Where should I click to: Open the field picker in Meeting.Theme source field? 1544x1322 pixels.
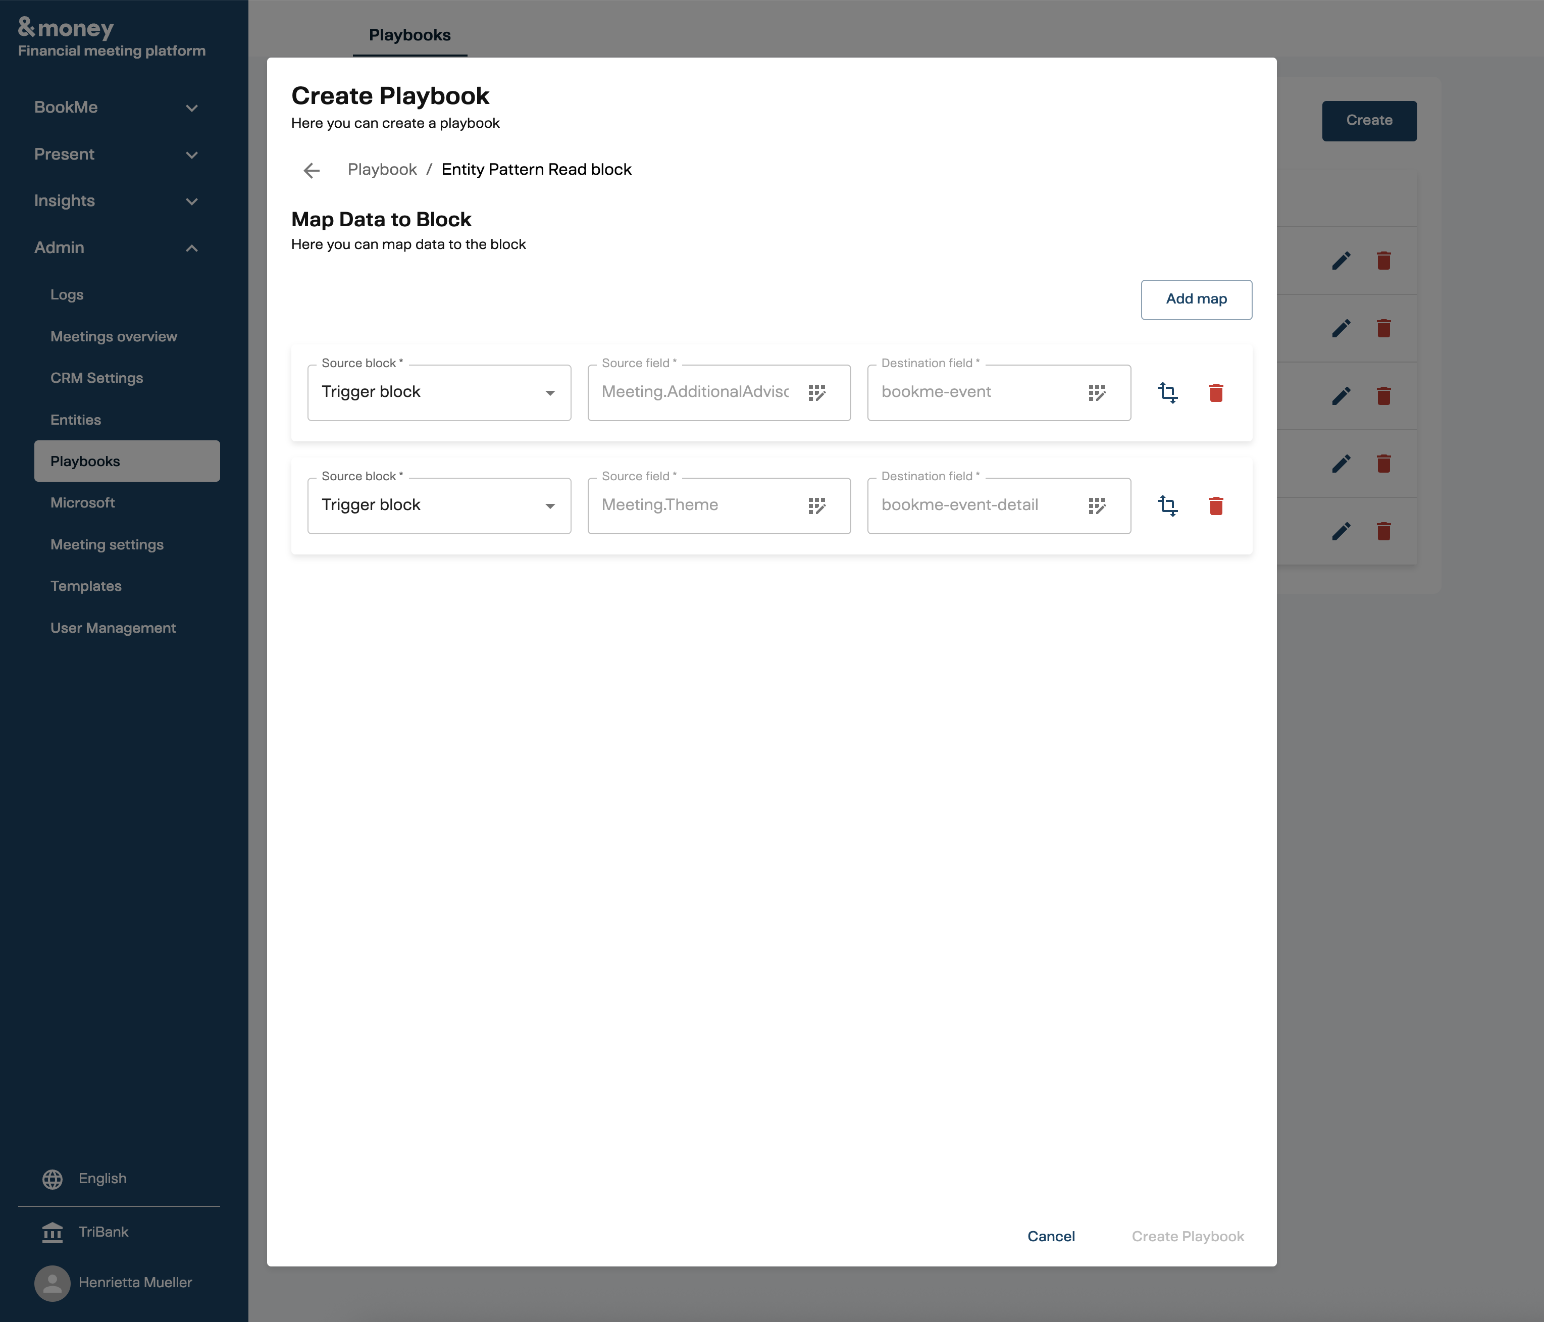point(817,506)
